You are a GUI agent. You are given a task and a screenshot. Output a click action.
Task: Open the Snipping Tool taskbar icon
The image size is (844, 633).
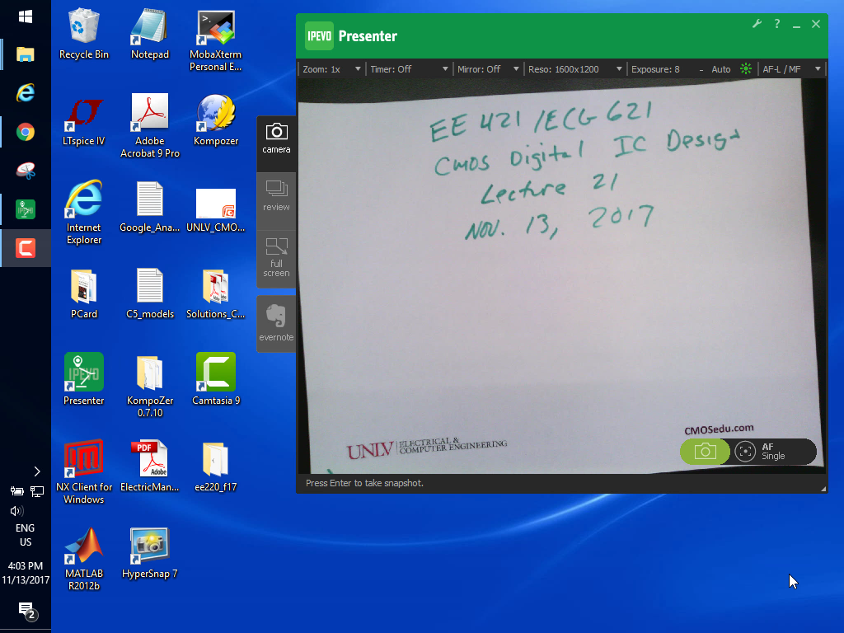tap(26, 171)
